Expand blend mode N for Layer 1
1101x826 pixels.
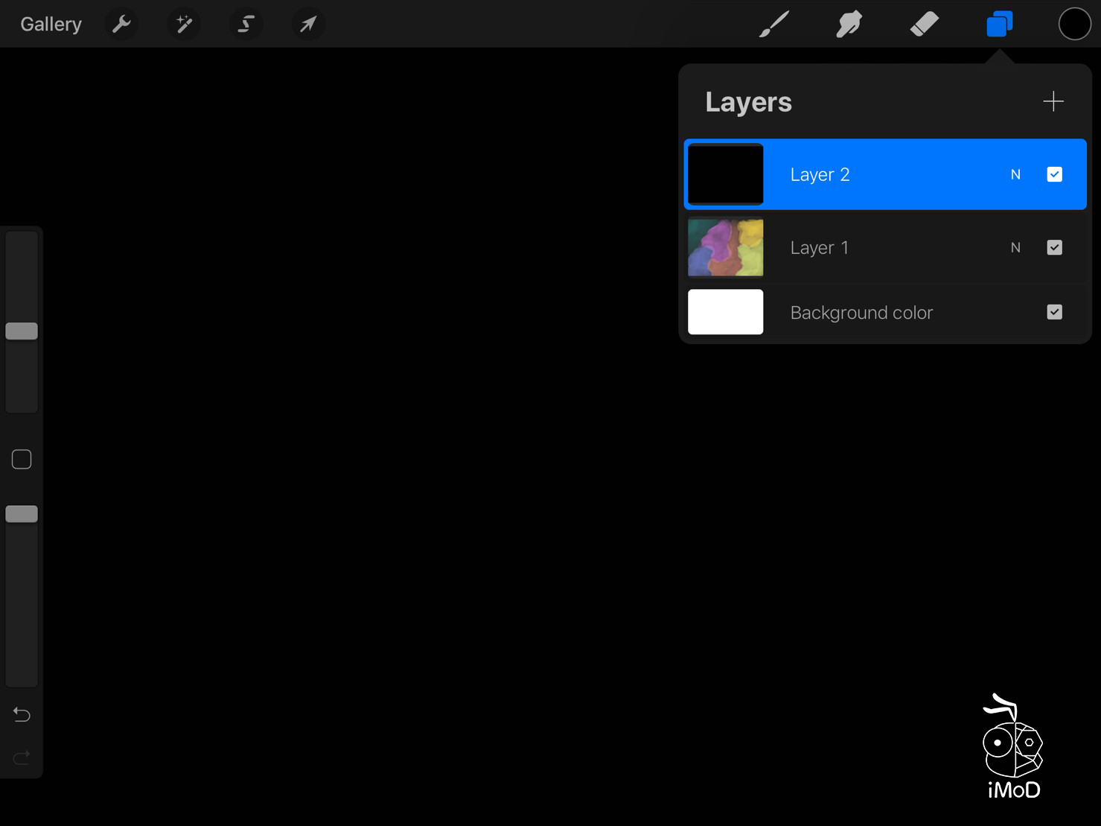click(1015, 247)
